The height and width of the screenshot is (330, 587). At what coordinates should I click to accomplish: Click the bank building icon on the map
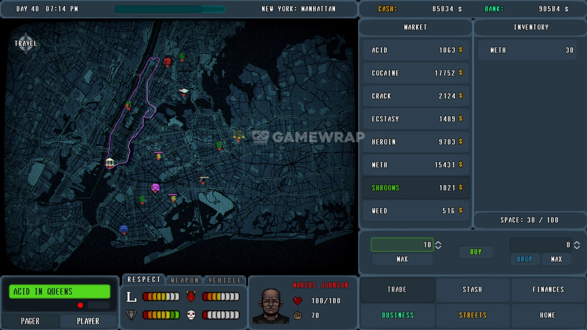coord(110,163)
